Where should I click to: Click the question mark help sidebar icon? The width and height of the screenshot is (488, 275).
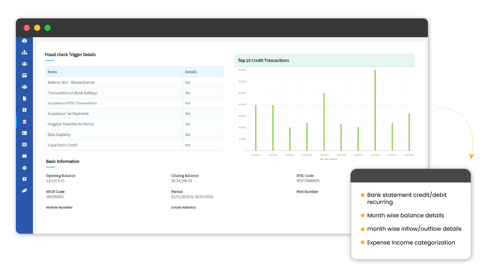(24, 179)
